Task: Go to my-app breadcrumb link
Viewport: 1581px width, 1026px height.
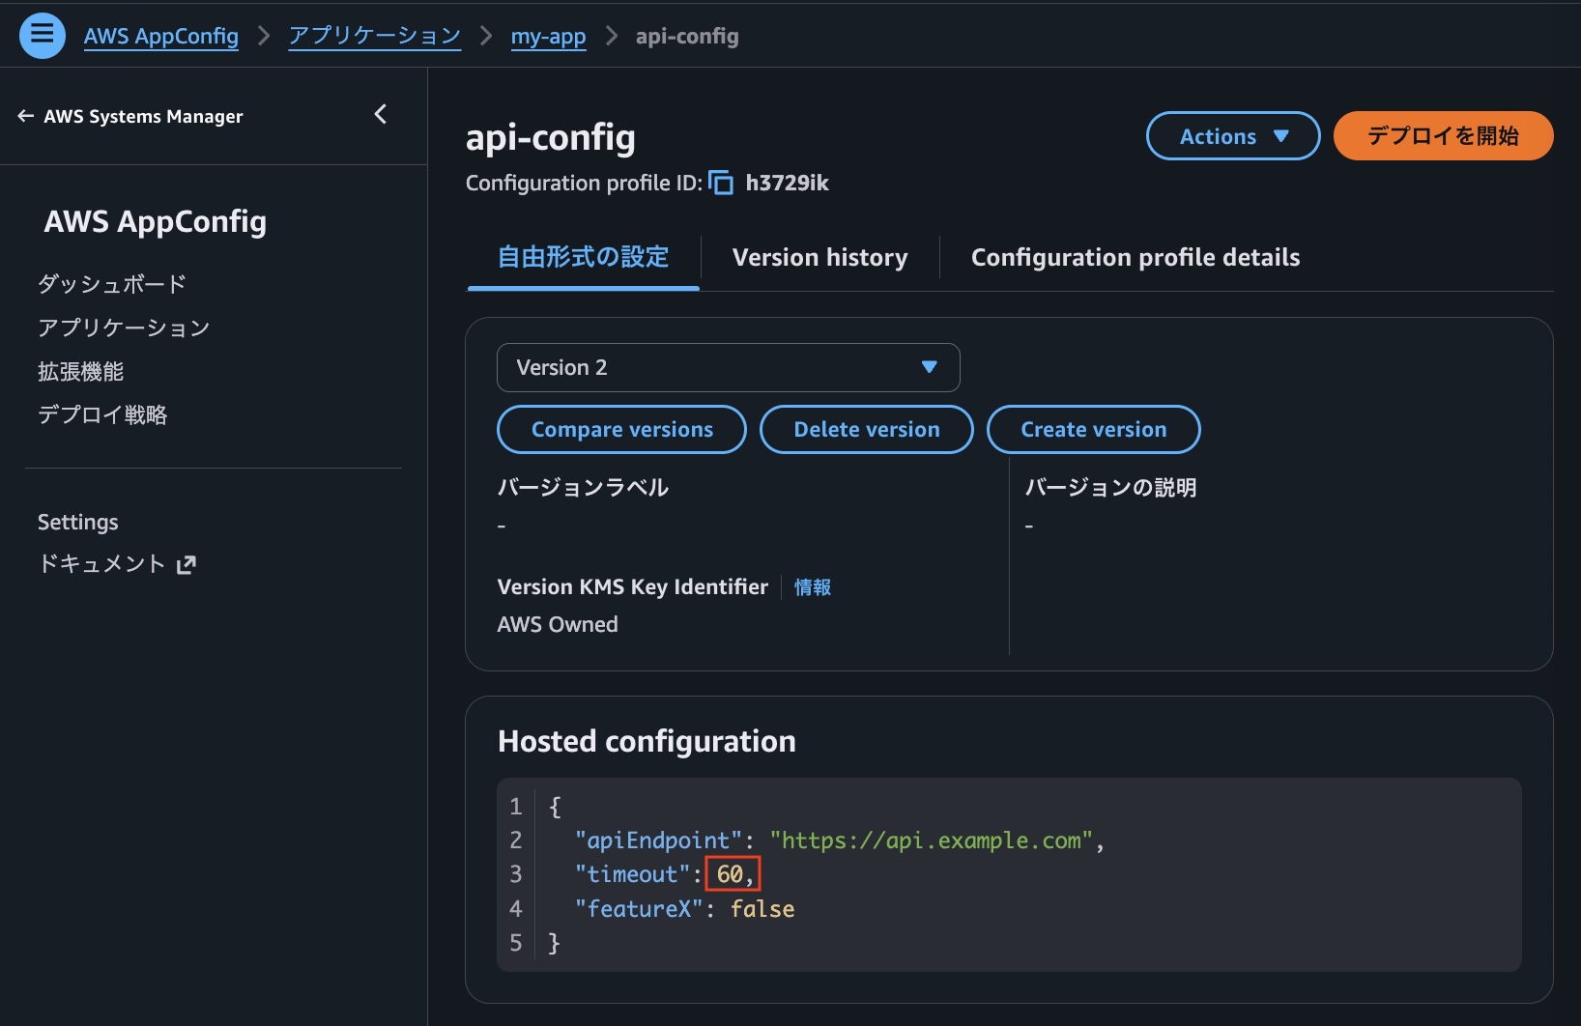Action: tap(548, 37)
